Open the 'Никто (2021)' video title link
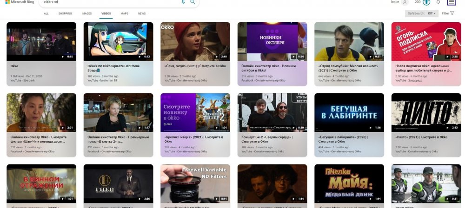The height and width of the screenshot is (208, 465). (421, 137)
